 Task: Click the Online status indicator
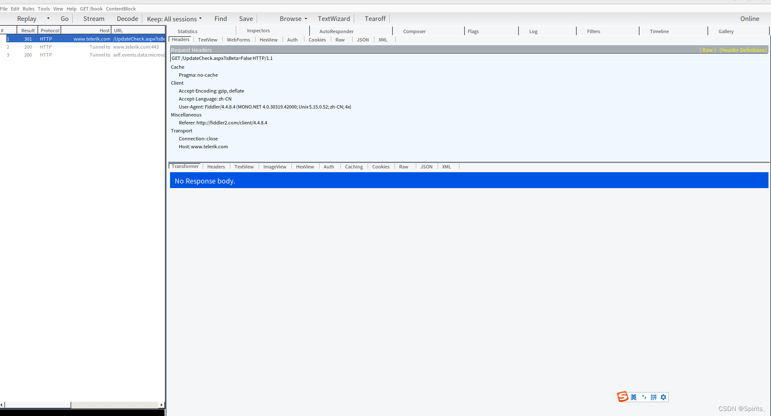[x=750, y=19]
